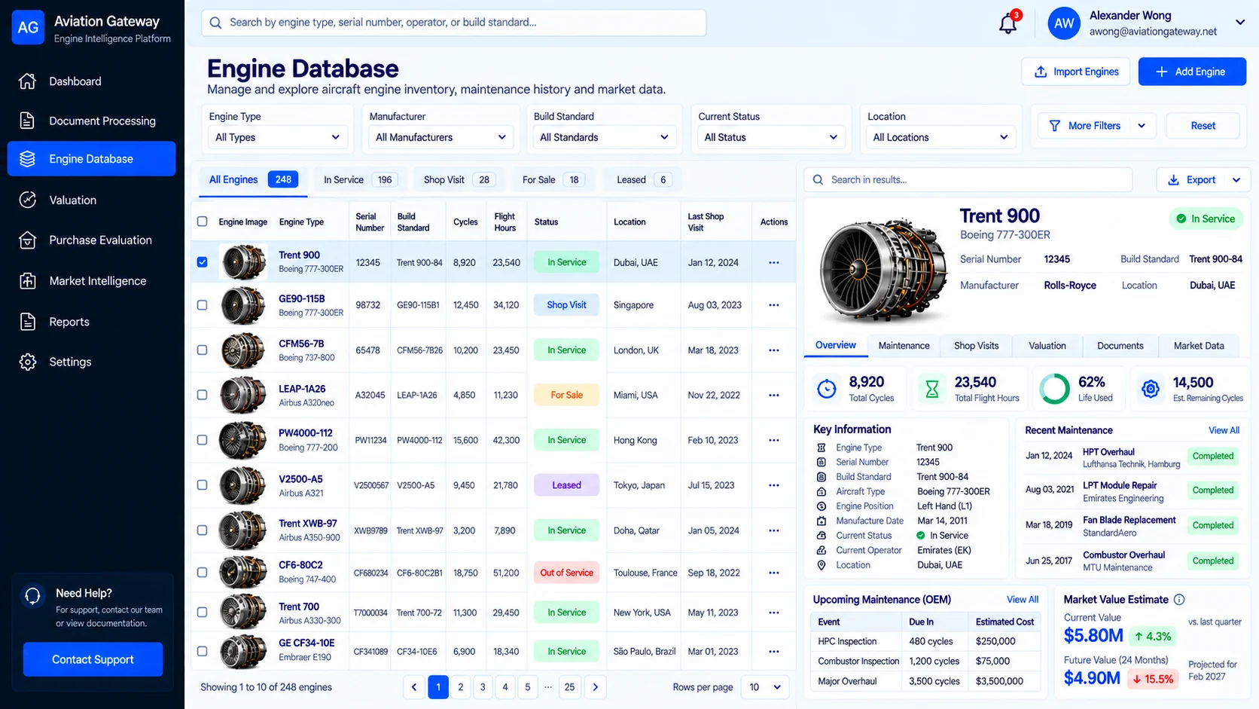1259x709 pixels.
Task: Open the Maintenance tab in detail panel
Action: pos(904,346)
